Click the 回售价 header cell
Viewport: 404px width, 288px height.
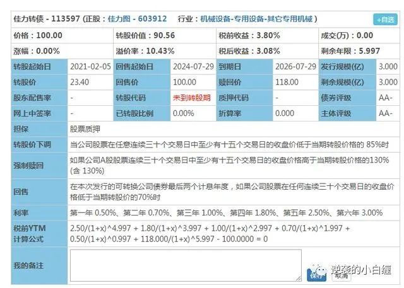click(x=141, y=83)
